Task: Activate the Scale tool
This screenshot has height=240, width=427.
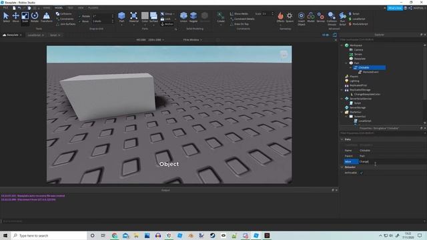Action: pyautogui.click(x=25, y=17)
